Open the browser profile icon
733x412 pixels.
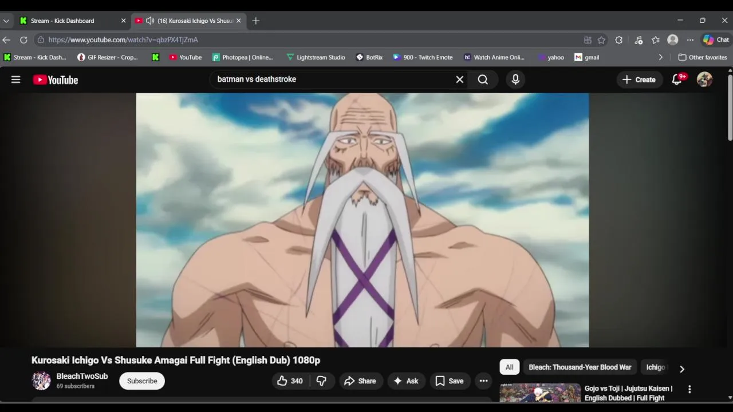point(673,40)
